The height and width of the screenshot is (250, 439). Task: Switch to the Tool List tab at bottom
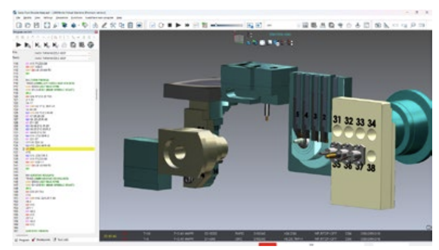click(x=61, y=240)
